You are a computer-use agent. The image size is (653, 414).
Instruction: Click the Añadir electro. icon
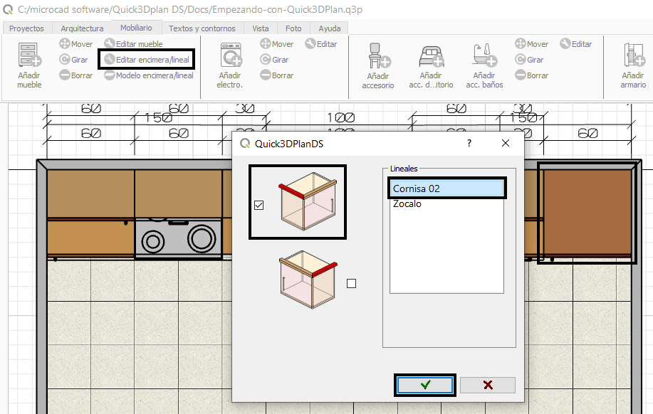point(231,55)
